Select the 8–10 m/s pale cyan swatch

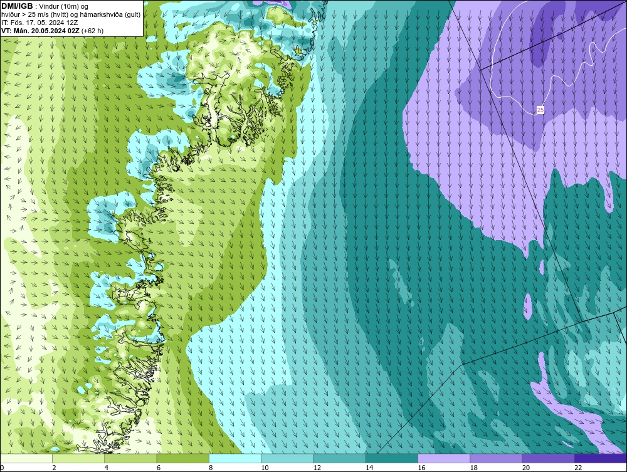(235, 458)
